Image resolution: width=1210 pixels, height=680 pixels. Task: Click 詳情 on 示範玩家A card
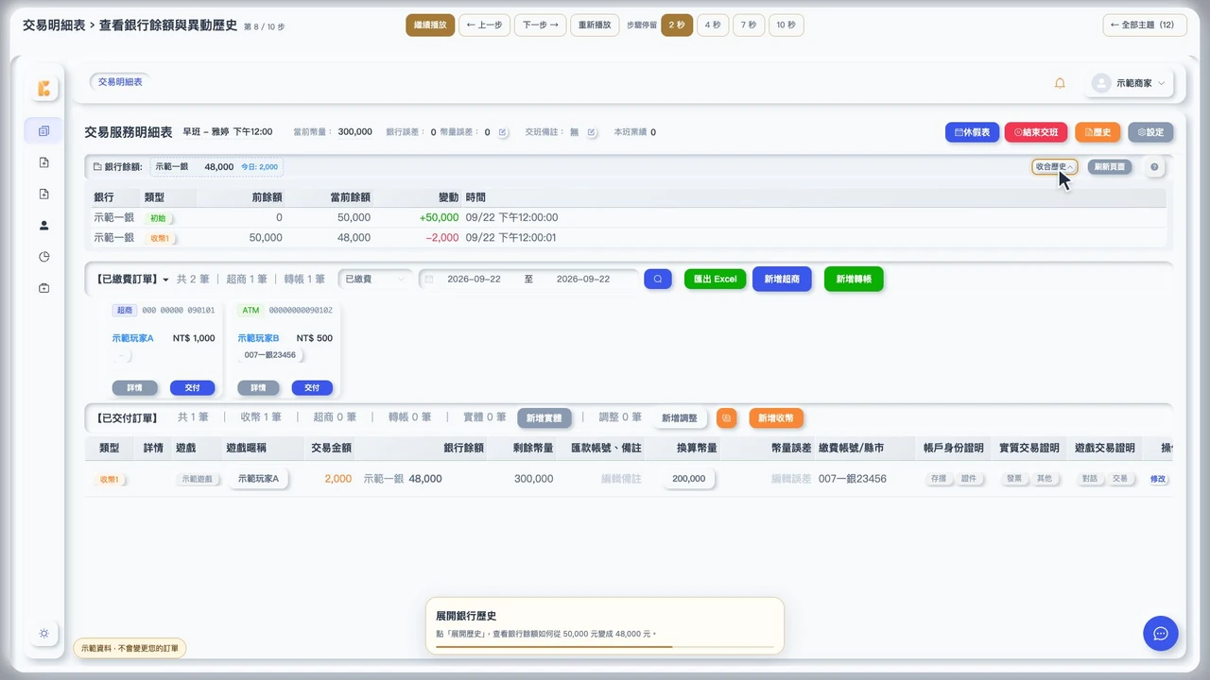[x=135, y=388]
